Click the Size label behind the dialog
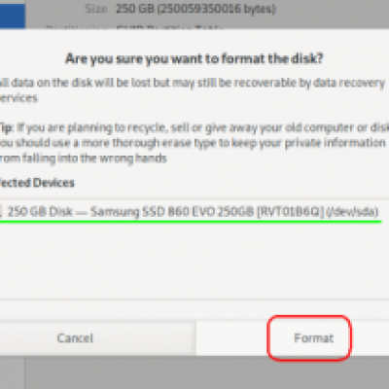 coord(96,9)
